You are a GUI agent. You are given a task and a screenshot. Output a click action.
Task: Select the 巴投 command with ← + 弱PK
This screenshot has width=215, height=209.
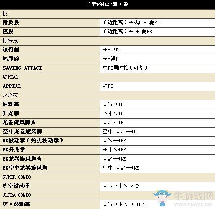[128, 32]
